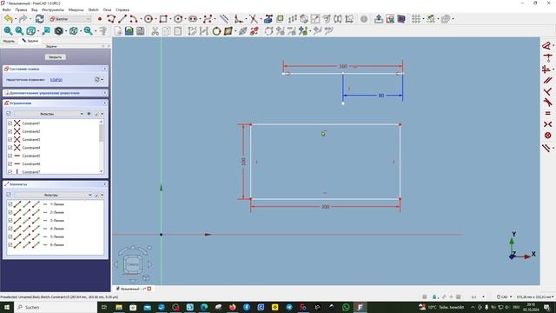Click the Dimension constraint tool in right toolbar

point(546,46)
